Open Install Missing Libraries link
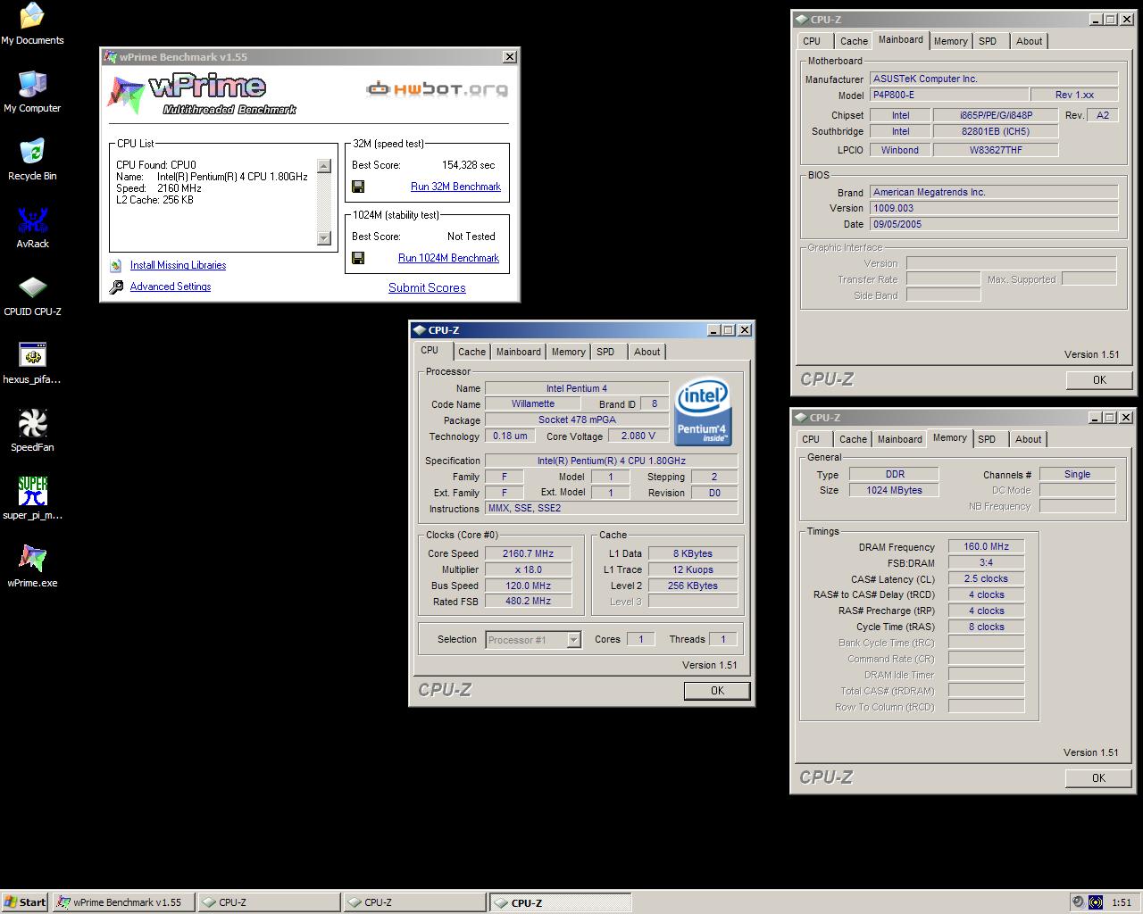1143x914 pixels. [178, 265]
